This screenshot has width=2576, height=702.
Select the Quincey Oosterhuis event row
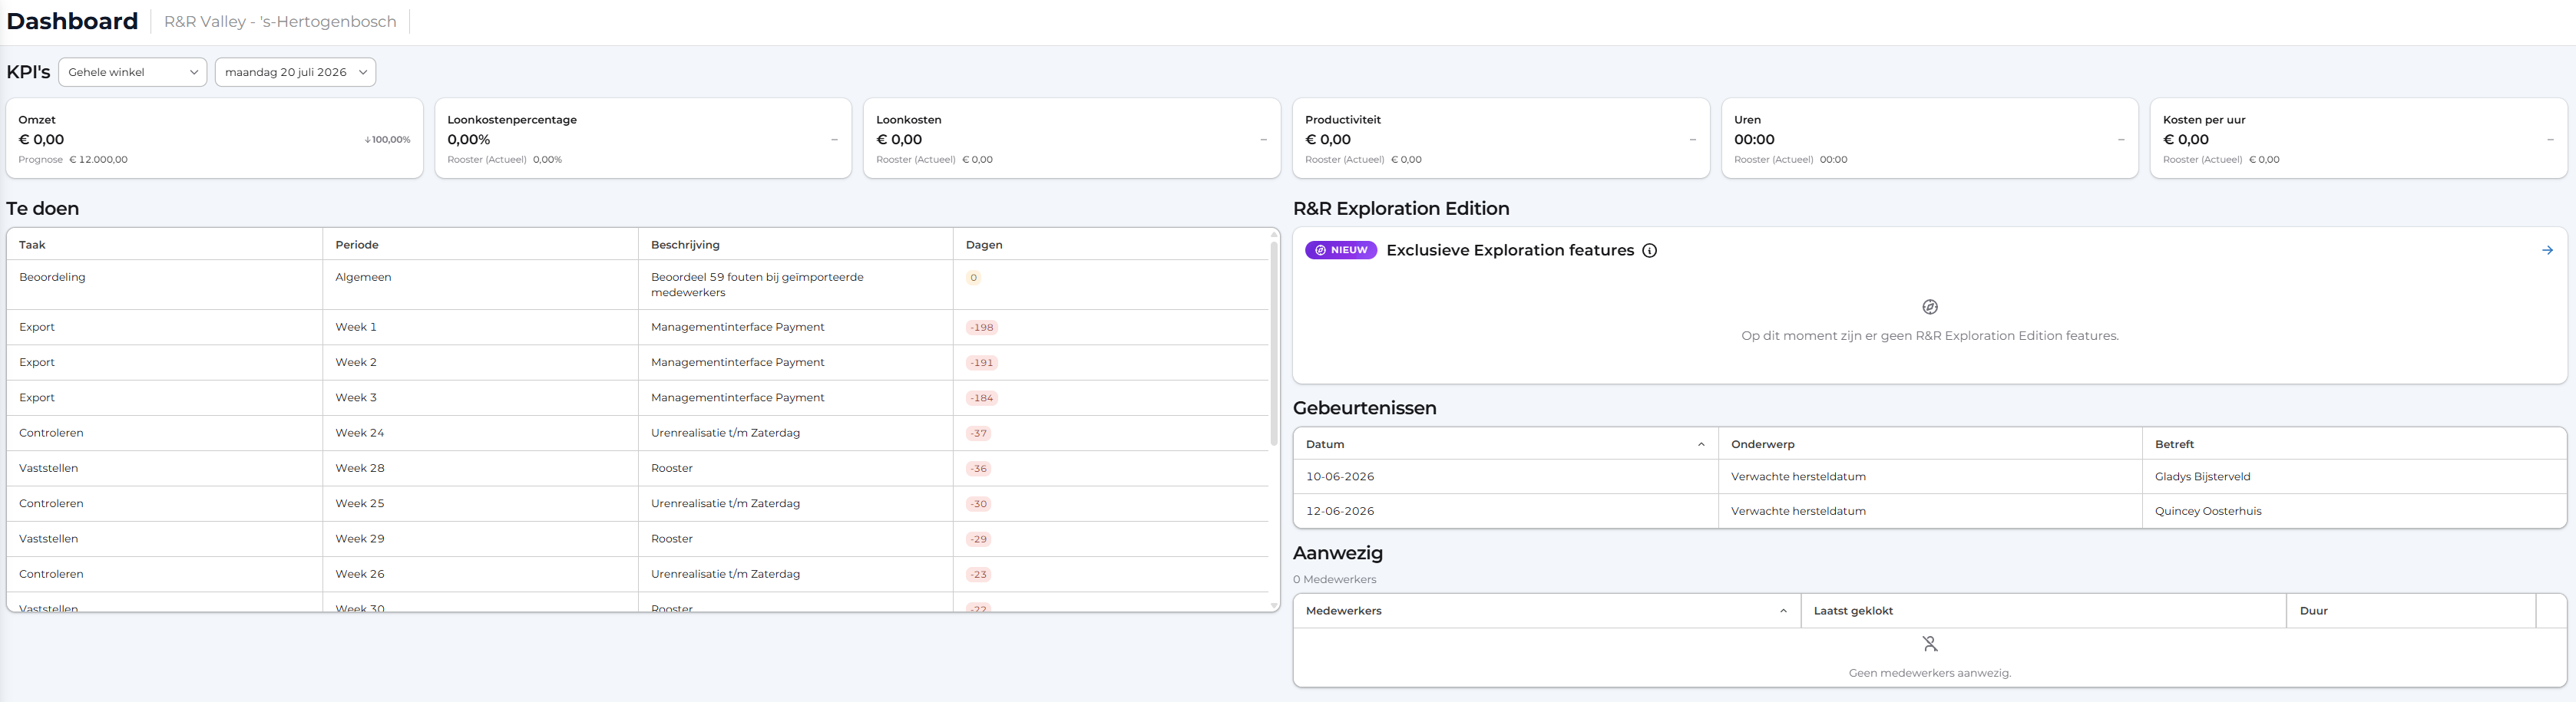click(x=1930, y=511)
